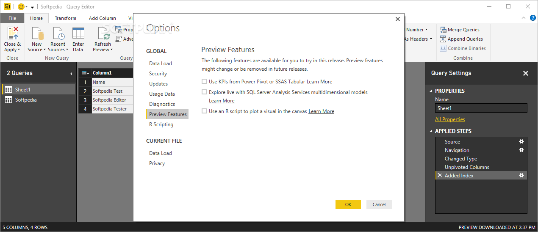Select the Sheet1 query
Image resolution: width=538 pixels, height=232 pixels.
[39, 89]
